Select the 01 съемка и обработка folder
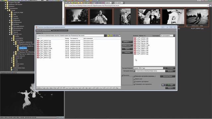This screenshot has width=212, height=119. point(26,46)
